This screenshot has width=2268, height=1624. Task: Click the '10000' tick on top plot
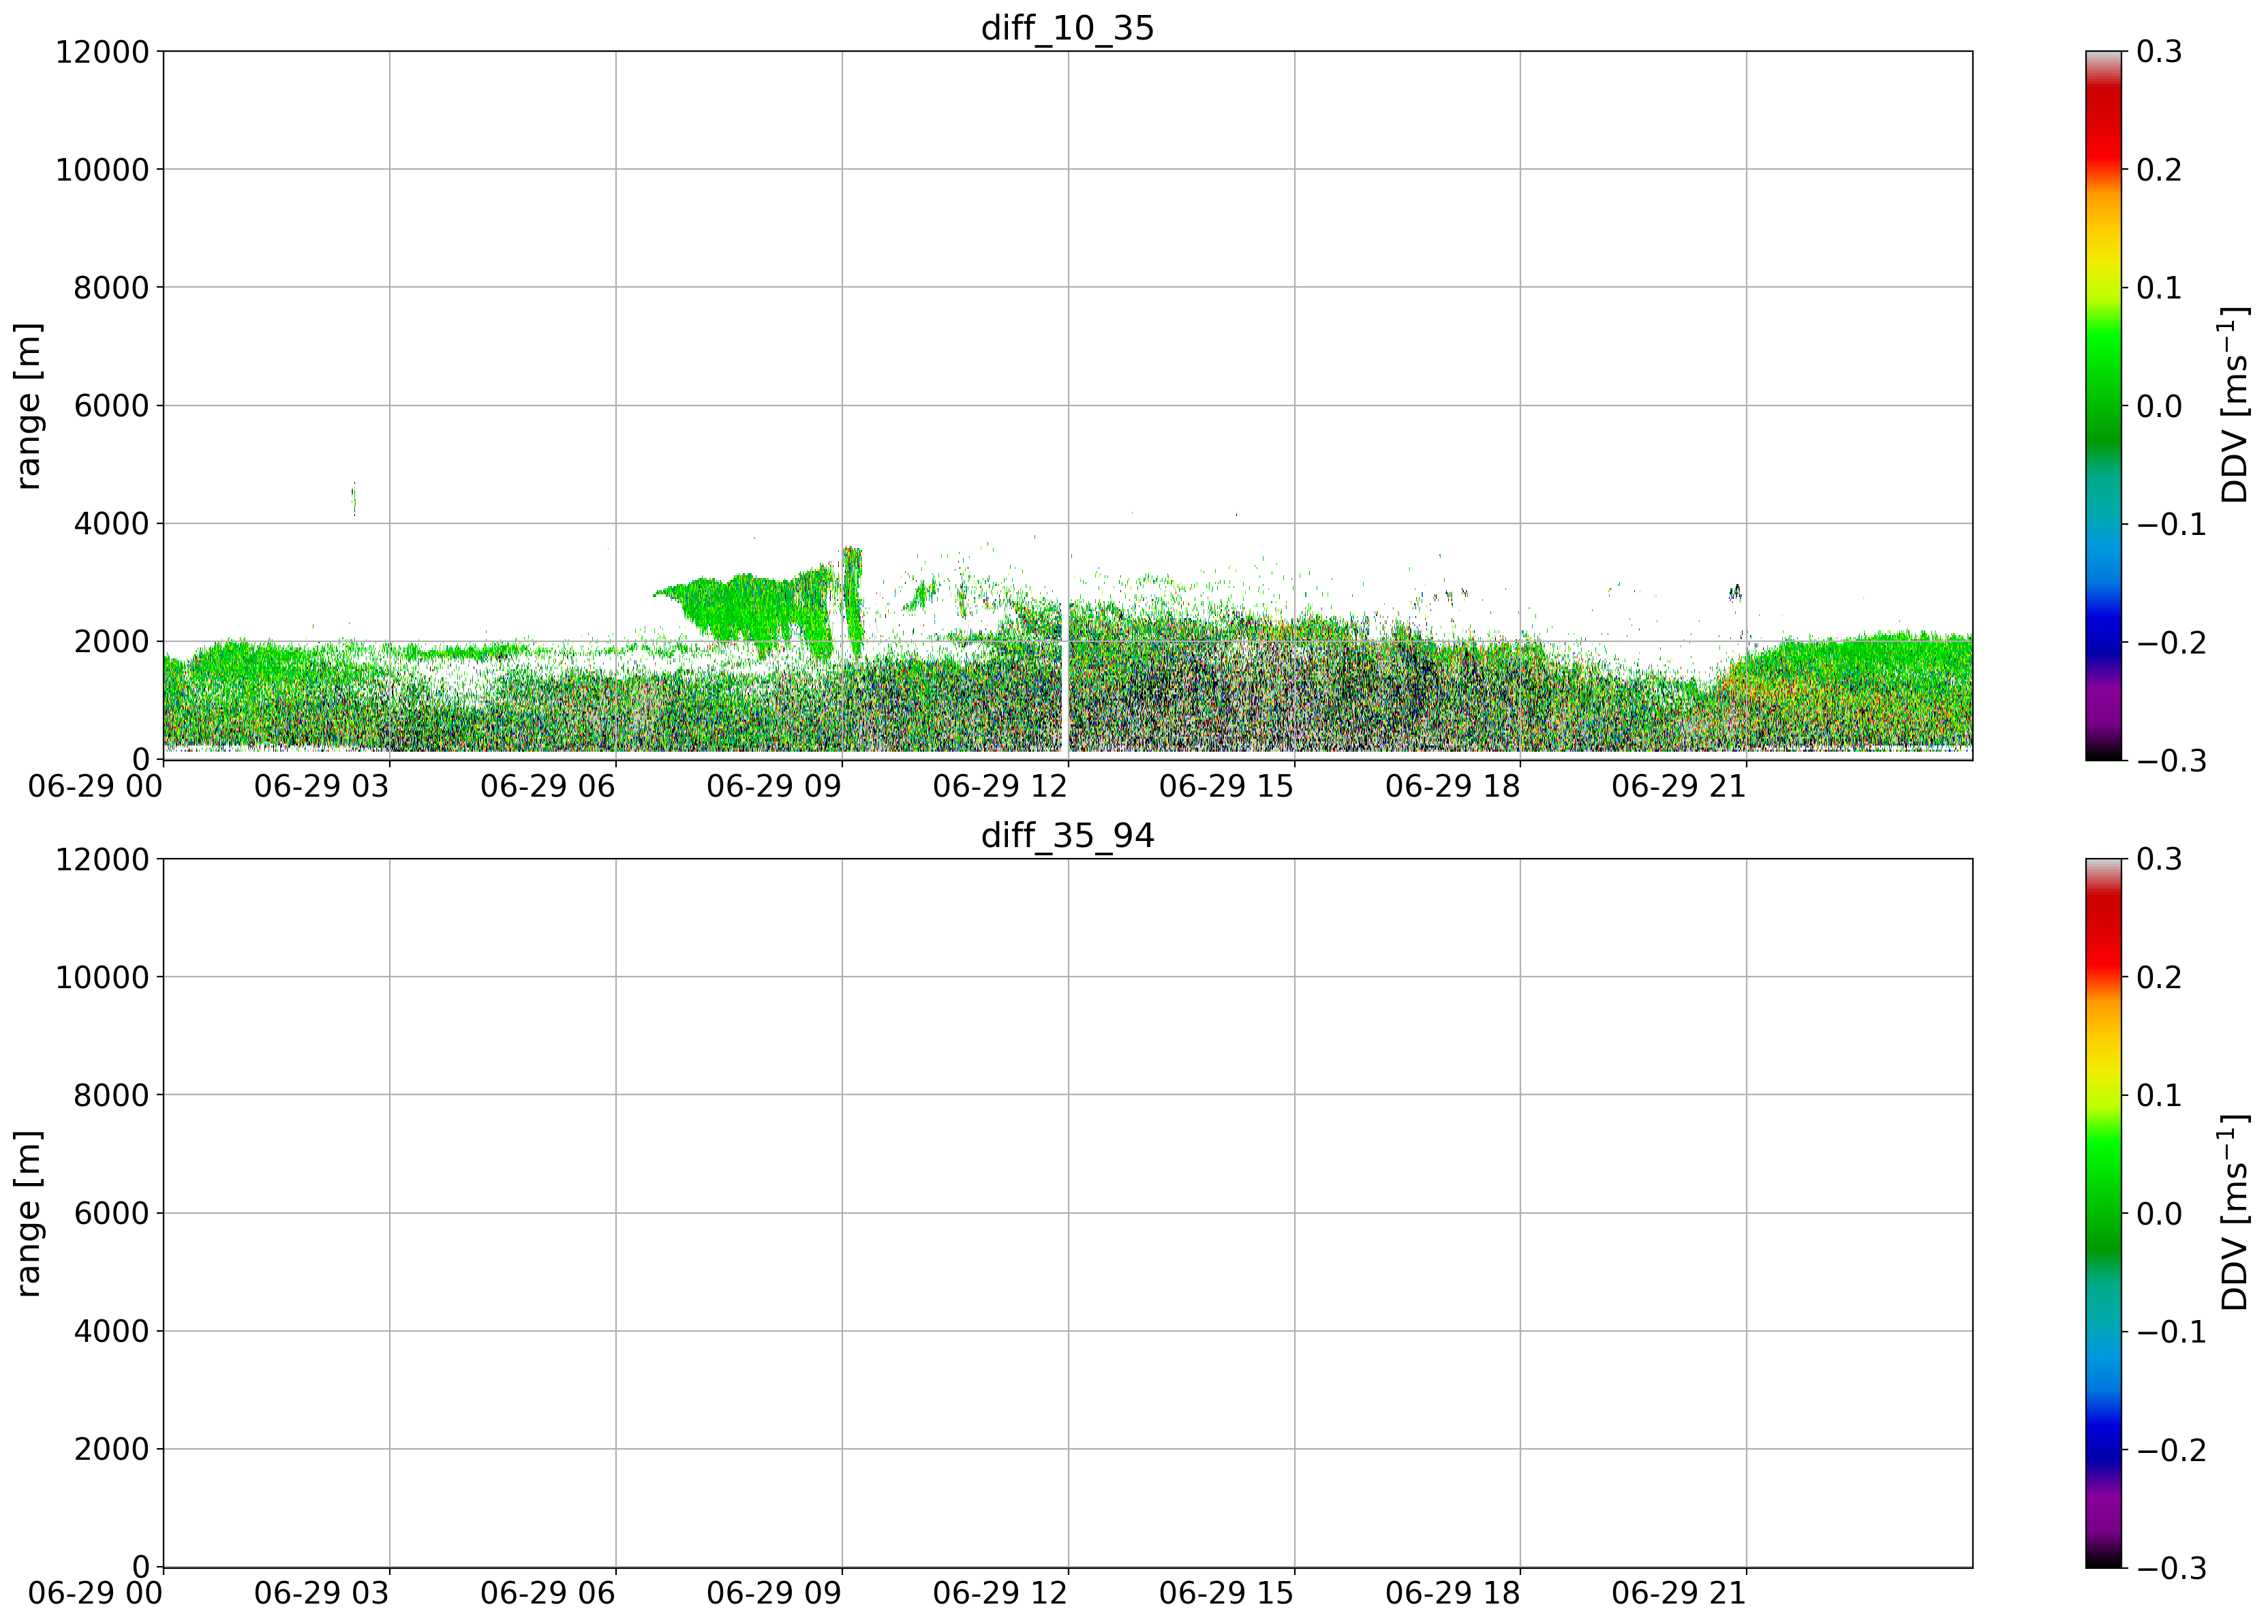102,169
